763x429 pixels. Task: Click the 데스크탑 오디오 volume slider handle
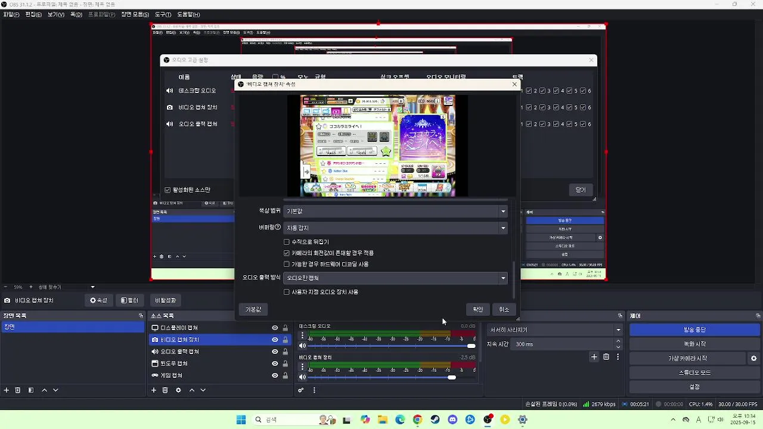pyautogui.click(x=471, y=346)
